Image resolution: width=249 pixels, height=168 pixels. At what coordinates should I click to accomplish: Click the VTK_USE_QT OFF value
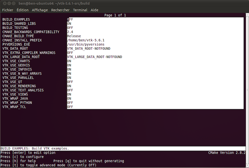(70, 82)
